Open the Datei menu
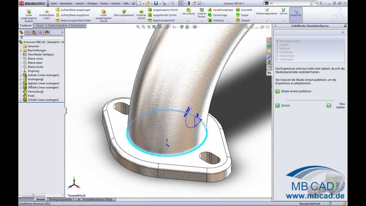Viewport: 366px width, 206px height. point(54,3)
